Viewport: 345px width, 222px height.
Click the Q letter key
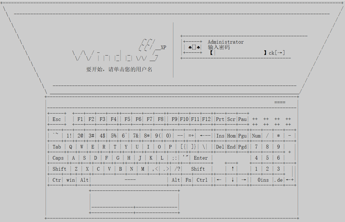[x=71, y=147]
